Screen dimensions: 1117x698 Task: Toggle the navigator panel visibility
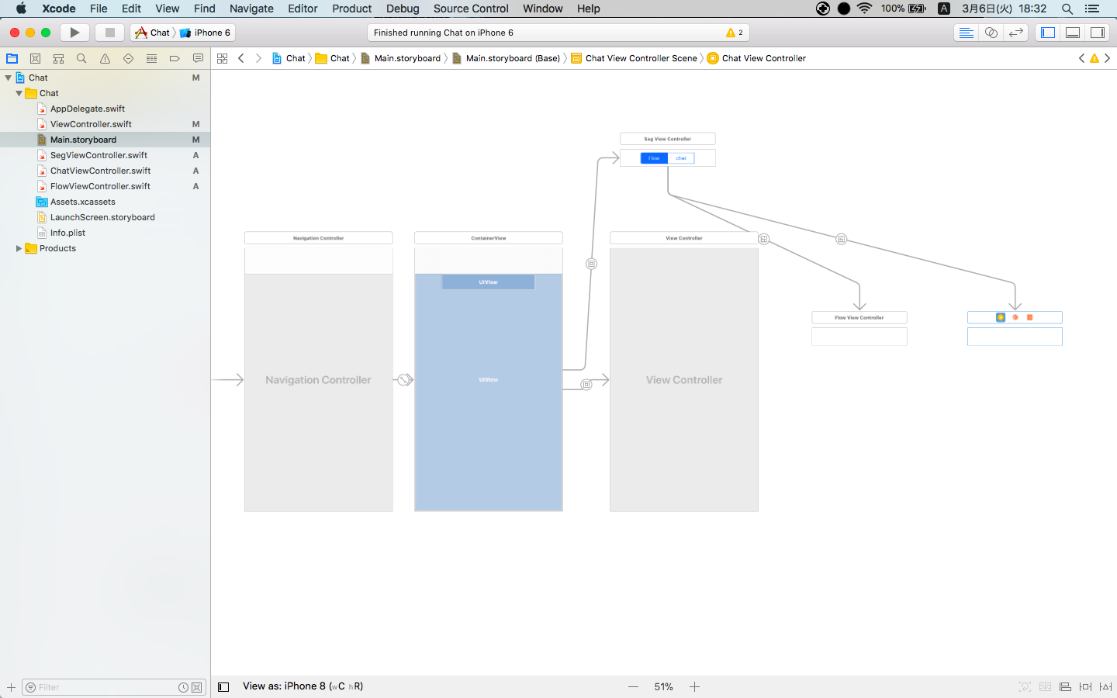(x=1048, y=33)
